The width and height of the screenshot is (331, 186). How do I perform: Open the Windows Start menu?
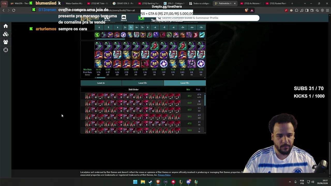click(135, 182)
